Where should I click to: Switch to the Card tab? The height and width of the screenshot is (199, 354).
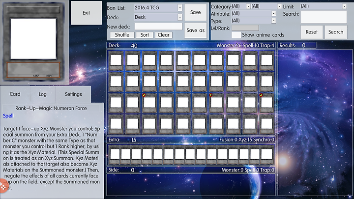pyautogui.click(x=15, y=94)
